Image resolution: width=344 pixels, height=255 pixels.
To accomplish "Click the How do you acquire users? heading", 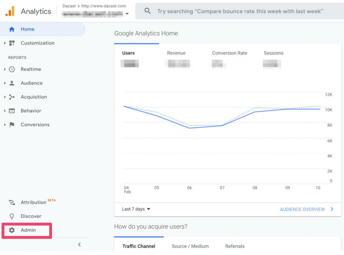I will (x=151, y=226).
